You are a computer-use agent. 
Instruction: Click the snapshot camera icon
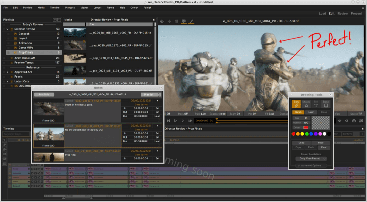point(354,121)
